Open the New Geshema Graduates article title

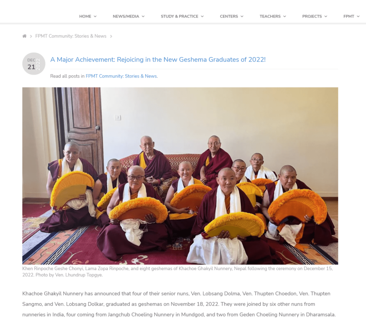tap(158, 60)
